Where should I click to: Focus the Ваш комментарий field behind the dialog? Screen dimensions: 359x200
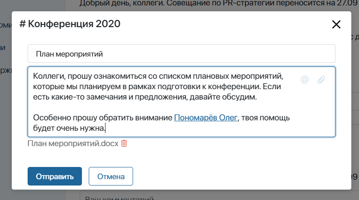click(220, 196)
